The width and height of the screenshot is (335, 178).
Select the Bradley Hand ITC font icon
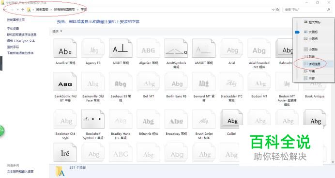(121, 119)
